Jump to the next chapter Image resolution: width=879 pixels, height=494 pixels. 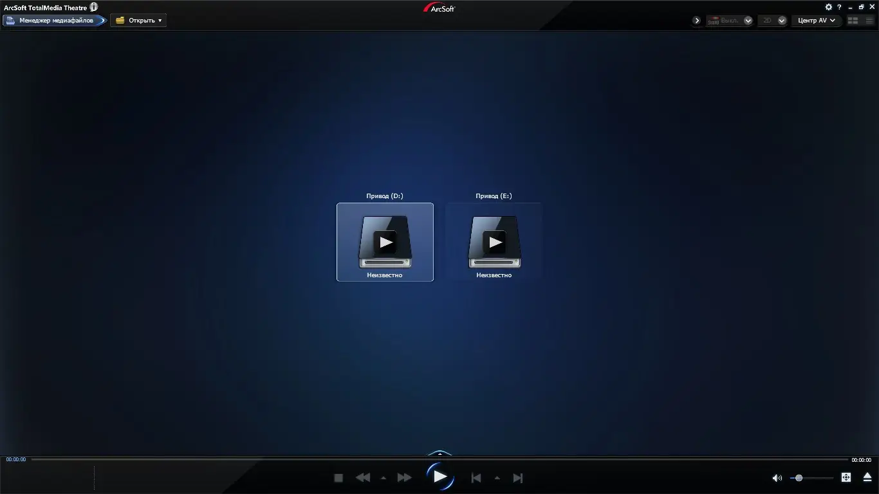517,478
